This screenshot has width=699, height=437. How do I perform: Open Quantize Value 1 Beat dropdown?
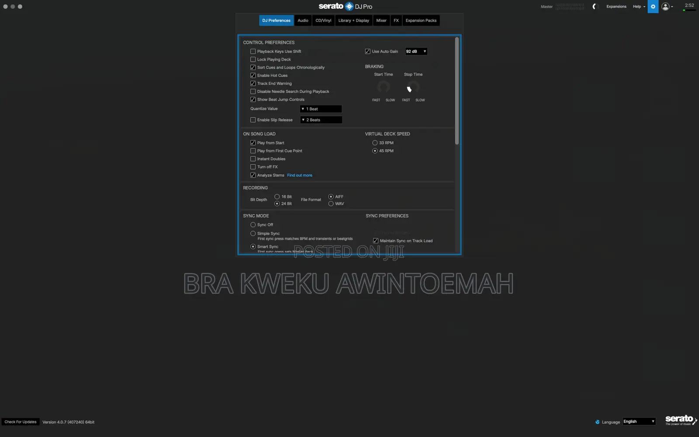click(x=321, y=109)
